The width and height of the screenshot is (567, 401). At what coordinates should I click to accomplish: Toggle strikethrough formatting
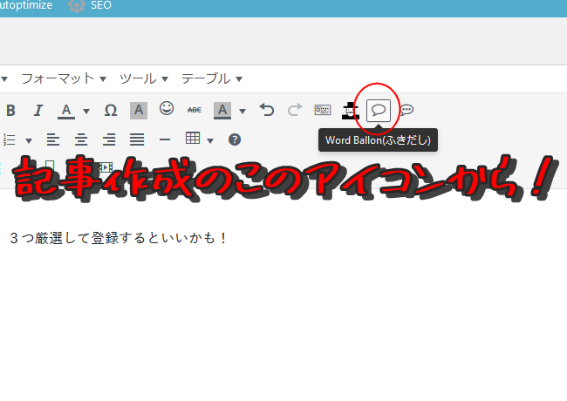tap(194, 111)
